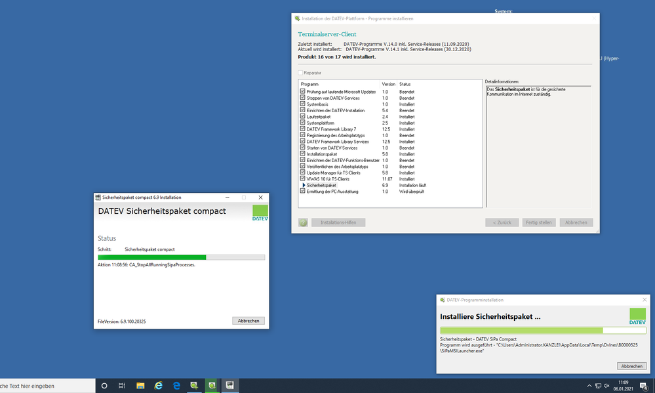The image size is (655, 393).
Task: Click Abbrechen in DATEV-Programminstallation dialog
Action: (631, 366)
